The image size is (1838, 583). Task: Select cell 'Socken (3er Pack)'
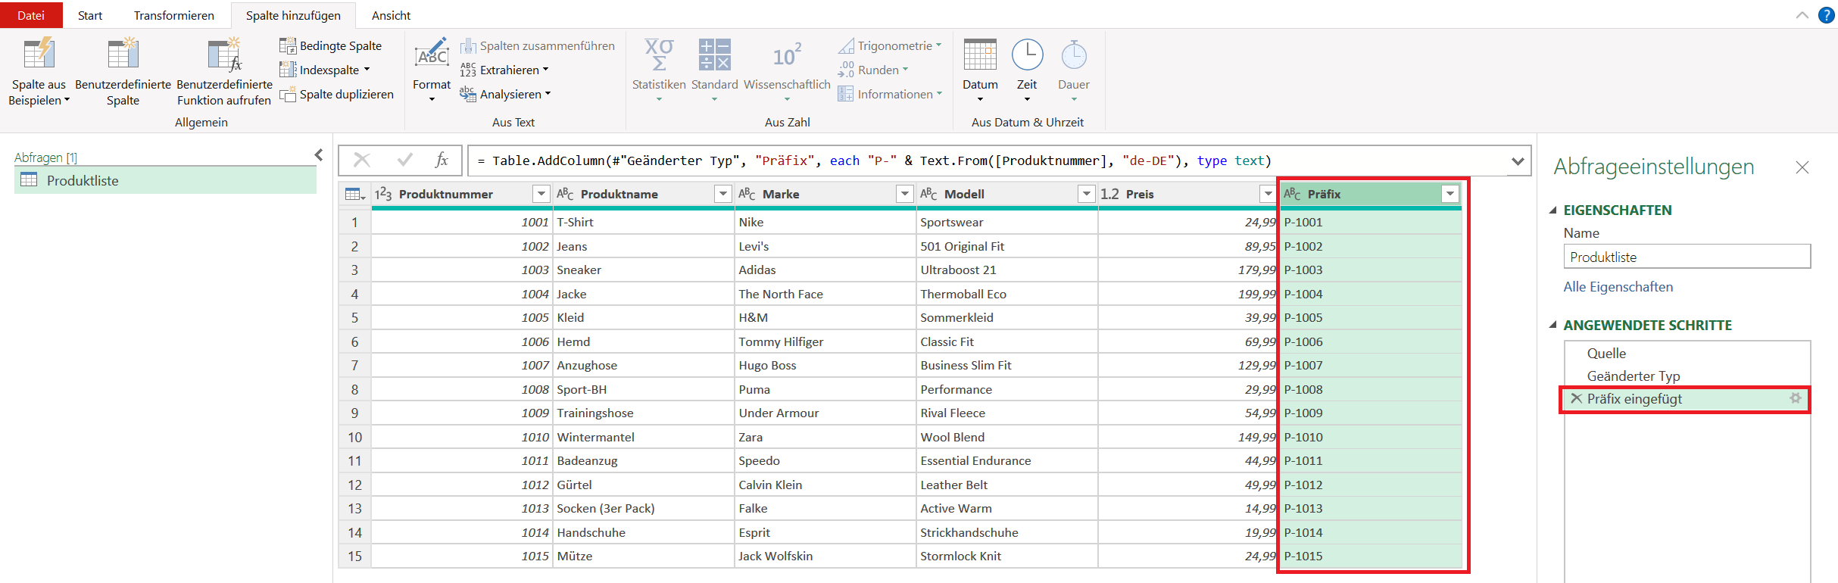[x=644, y=508]
